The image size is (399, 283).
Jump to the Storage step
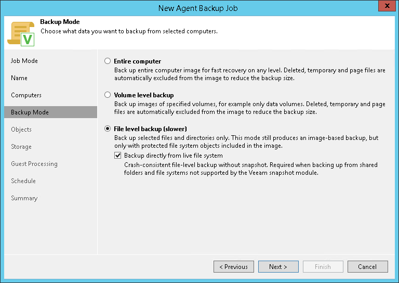tap(21, 147)
